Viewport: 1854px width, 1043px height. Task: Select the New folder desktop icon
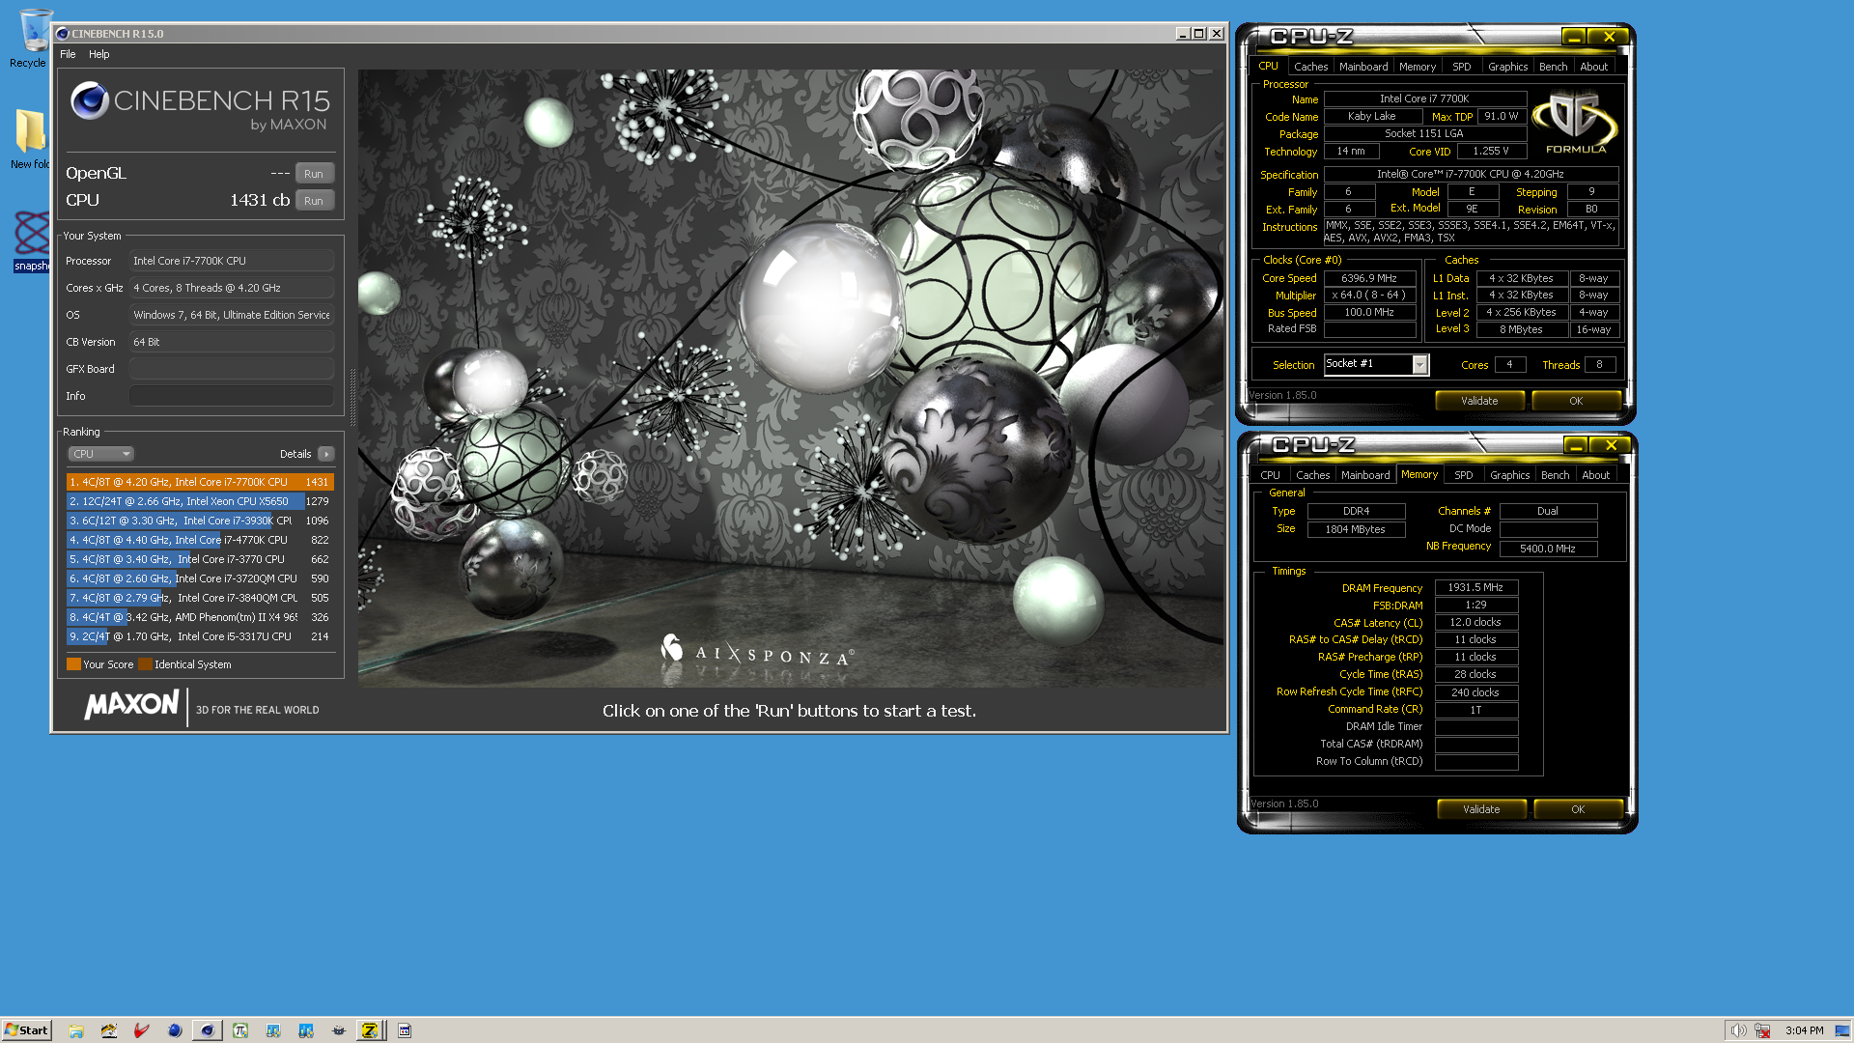click(x=30, y=139)
